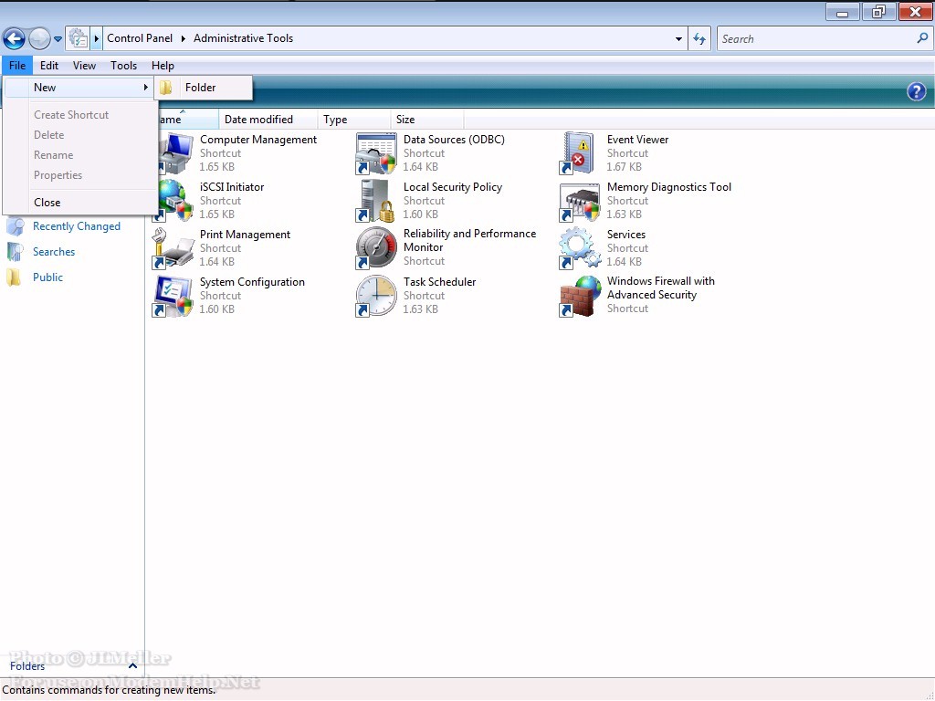Click the Back navigation arrow
The width and height of the screenshot is (935, 701).
15,38
